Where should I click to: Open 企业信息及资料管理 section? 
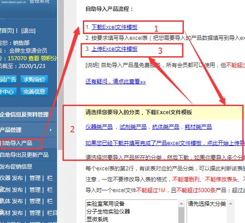(x=24, y=115)
